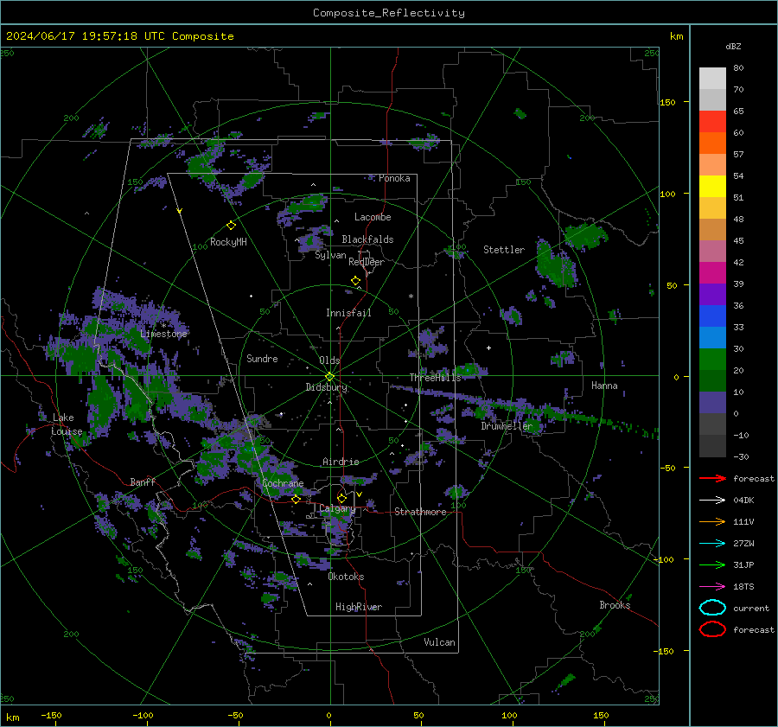This screenshot has width=778, height=727.
Task: Click the cyan current ellipse icon
Action: 712,608
